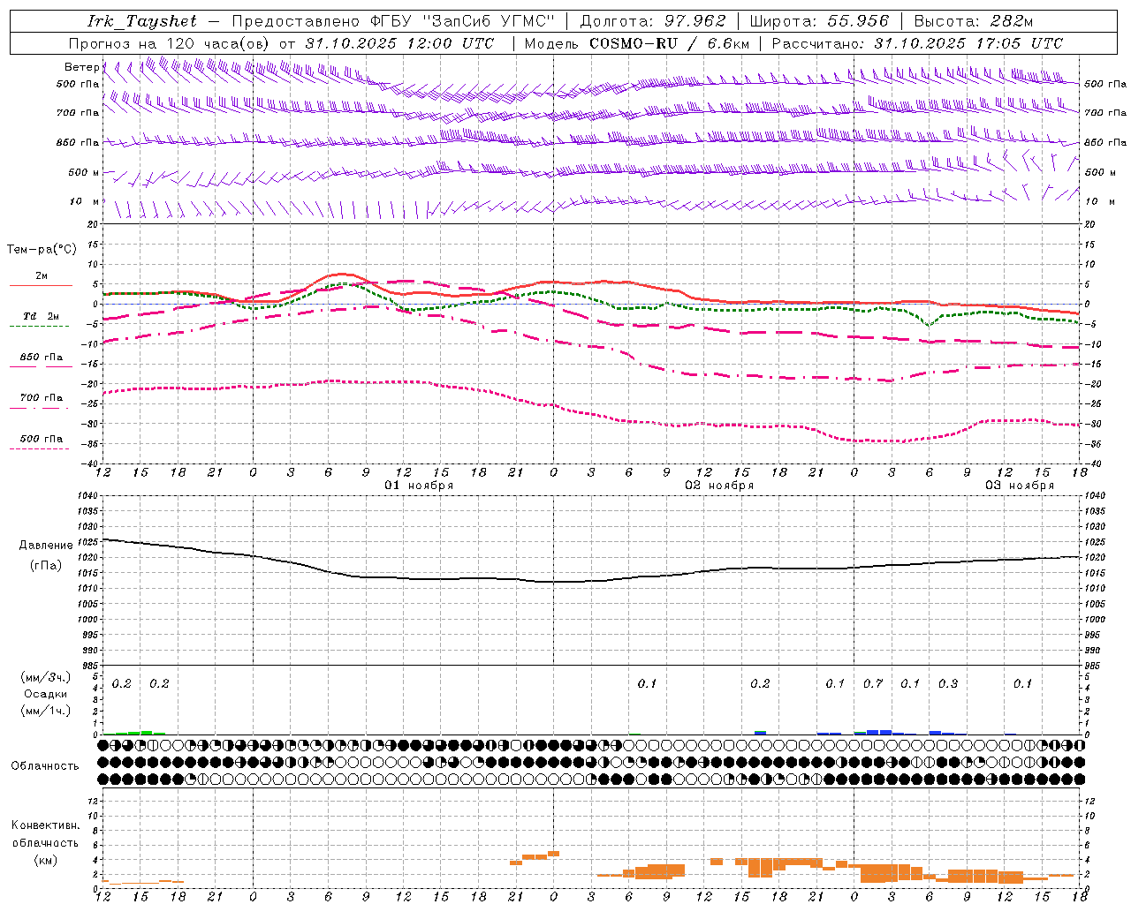Screen dimensions: 1131x904
Task: Click the 500 м wind level label on the left
Action: tap(84, 172)
